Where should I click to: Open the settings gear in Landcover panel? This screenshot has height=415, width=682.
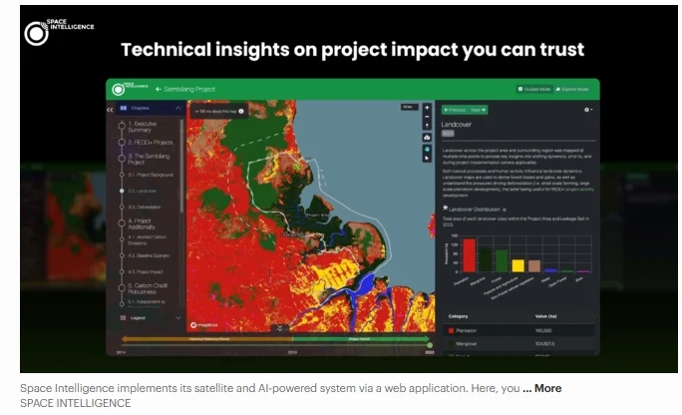pos(587,109)
